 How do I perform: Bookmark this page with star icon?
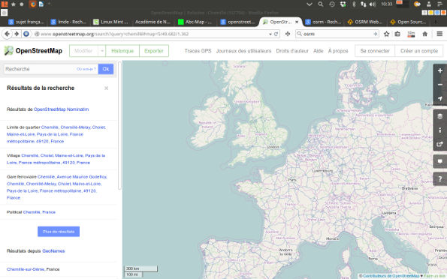[x=386, y=34]
